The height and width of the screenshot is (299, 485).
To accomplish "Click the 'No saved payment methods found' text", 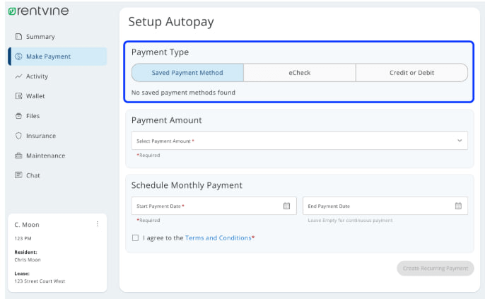I will tap(183, 93).
